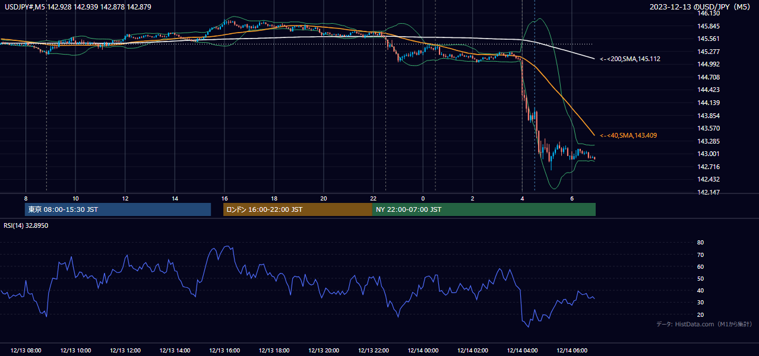Click the 12/14 06:00 time label

click(x=572, y=351)
